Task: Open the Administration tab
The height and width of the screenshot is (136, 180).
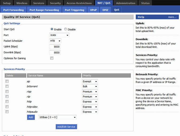Action: coord(126,3)
